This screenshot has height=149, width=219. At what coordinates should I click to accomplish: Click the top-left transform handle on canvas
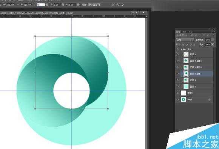coord(35,36)
